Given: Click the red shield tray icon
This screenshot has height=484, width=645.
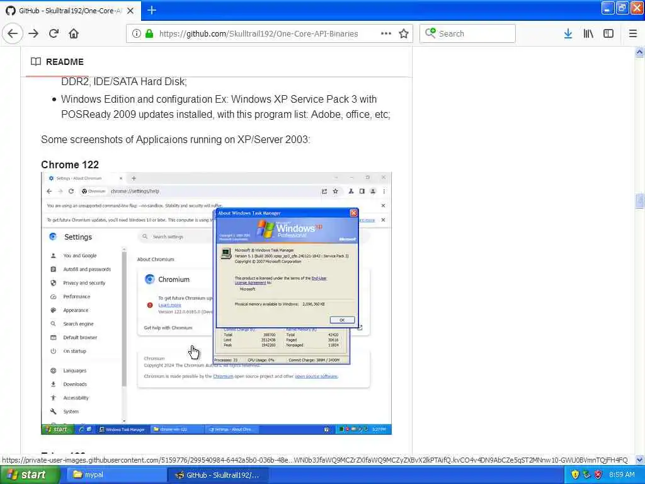Looking at the screenshot, I should click(x=598, y=475).
